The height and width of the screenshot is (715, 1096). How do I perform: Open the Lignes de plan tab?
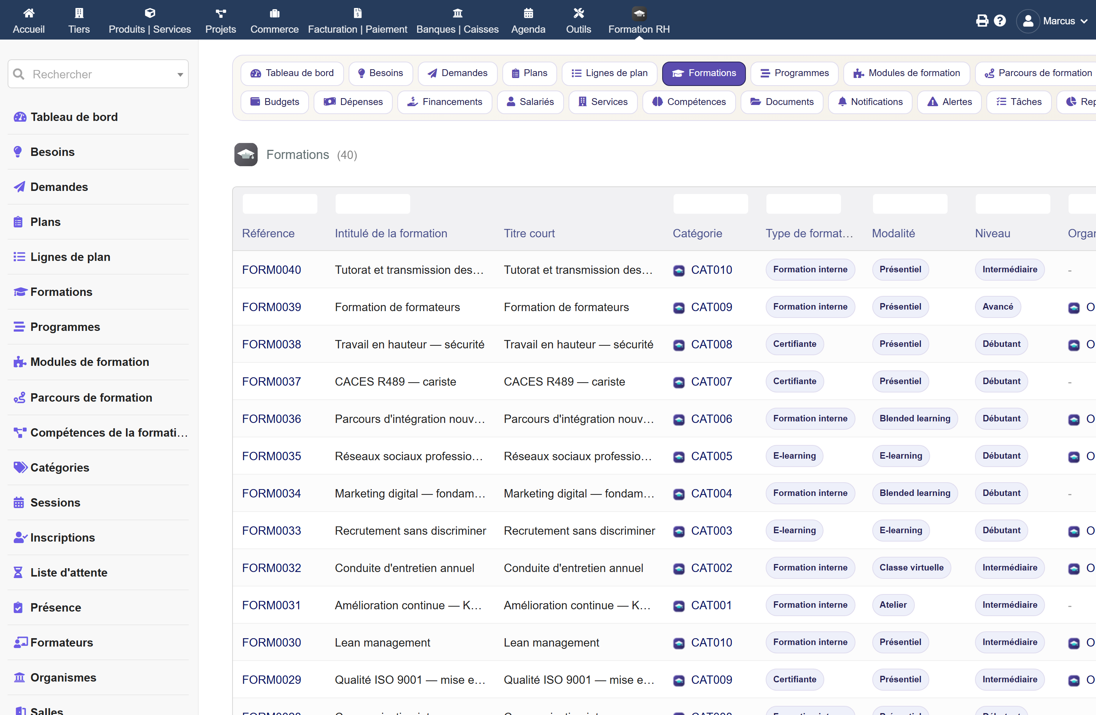coord(609,73)
